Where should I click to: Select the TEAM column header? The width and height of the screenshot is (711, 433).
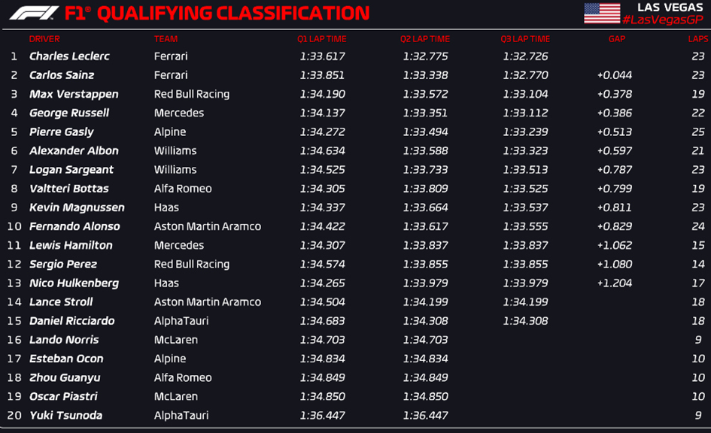(x=166, y=39)
